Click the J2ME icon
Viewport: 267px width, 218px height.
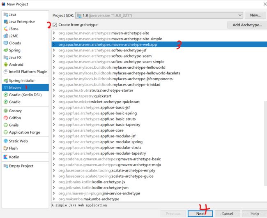point(6,36)
